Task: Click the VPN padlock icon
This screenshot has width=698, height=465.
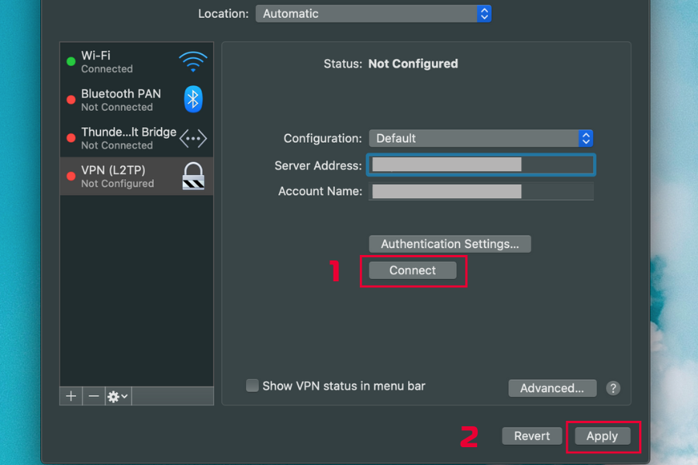Action: pos(192,176)
